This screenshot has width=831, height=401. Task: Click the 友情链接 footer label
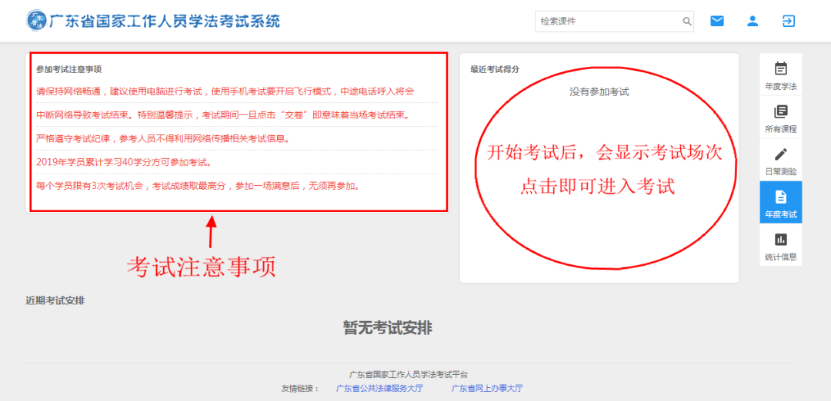click(301, 388)
